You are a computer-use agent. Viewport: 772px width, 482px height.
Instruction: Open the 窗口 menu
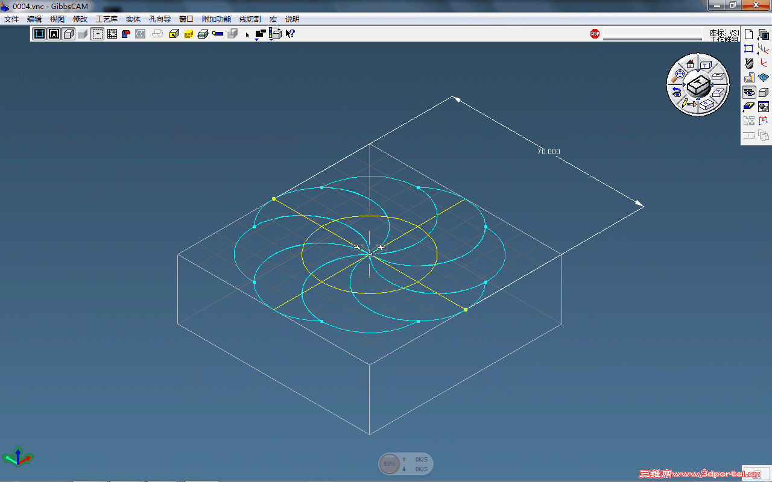pyautogui.click(x=186, y=19)
